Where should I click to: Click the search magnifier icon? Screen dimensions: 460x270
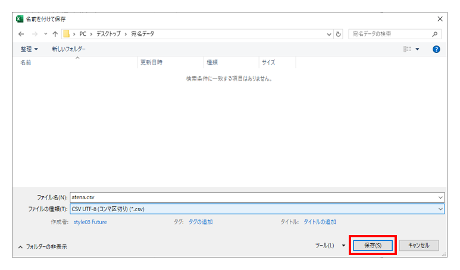[435, 34]
